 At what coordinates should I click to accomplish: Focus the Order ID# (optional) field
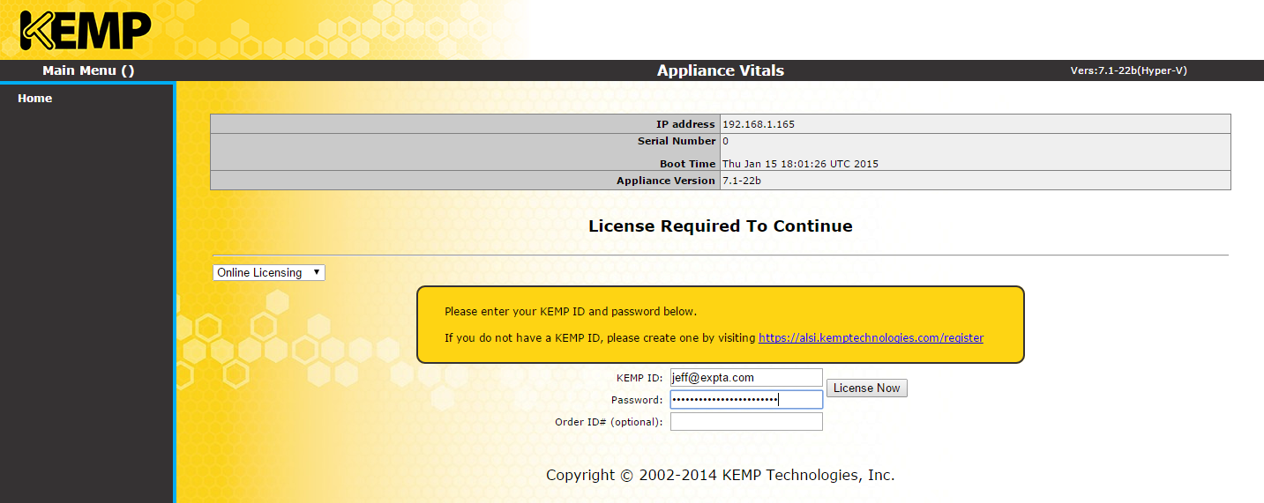[x=746, y=421]
